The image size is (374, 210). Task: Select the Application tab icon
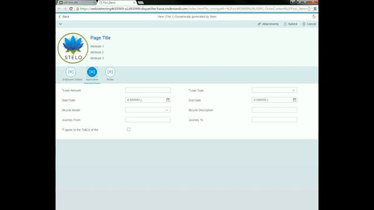[x=92, y=72]
